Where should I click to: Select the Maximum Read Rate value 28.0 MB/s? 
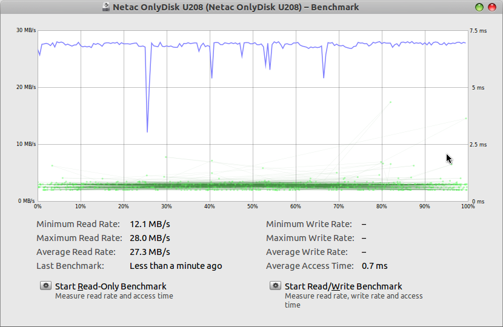pos(150,238)
